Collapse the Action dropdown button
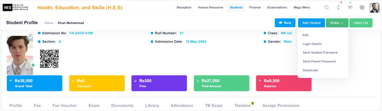This screenshot has width=382, height=111. click(x=337, y=23)
